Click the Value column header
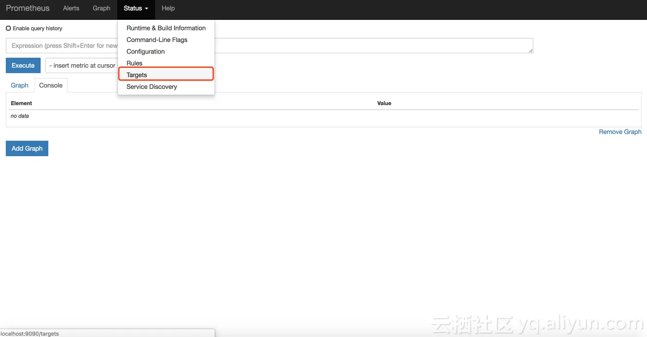647x337 pixels. coord(384,103)
